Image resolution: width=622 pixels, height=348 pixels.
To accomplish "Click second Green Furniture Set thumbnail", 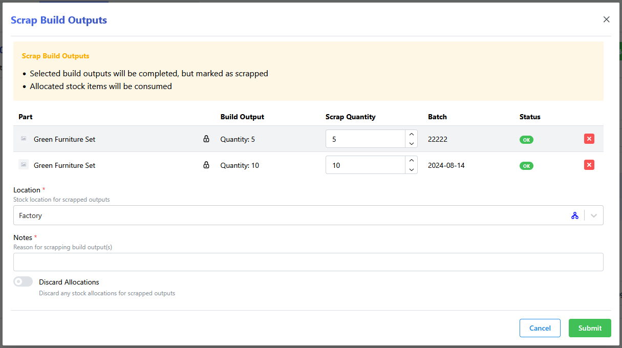I will (24, 165).
